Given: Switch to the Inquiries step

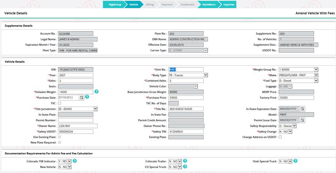Looking at the screenshot, I should (229, 5).
